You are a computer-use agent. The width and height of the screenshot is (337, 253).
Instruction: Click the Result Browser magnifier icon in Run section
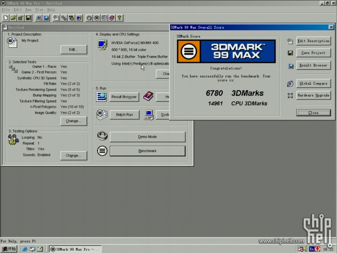(x=101, y=97)
